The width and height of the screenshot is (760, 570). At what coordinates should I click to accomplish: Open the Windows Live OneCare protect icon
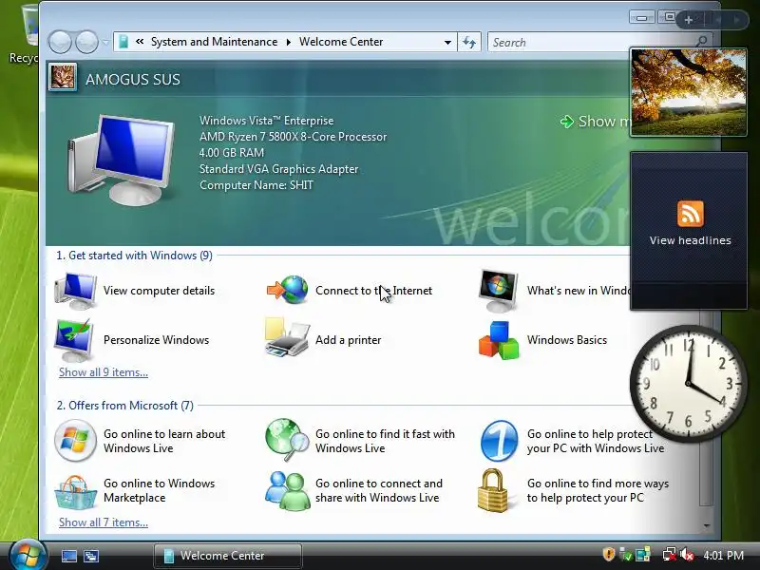point(499,441)
